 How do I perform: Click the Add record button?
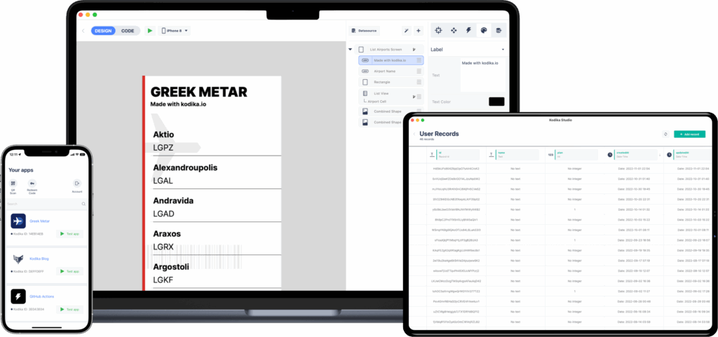pos(689,134)
